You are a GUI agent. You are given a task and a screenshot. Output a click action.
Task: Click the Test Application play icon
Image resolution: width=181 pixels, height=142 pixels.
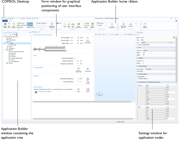(112, 25)
